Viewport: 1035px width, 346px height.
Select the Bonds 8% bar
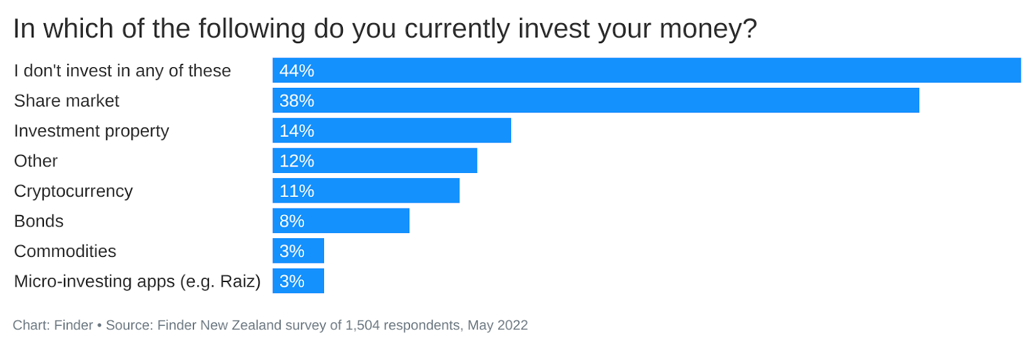tap(341, 221)
